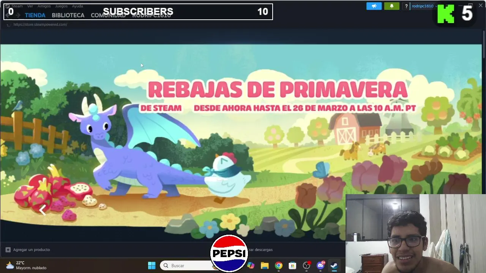Click the store.steampowered.com URL text
Image resolution: width=486 pixels, height=273 pixels.
[40, 24]
